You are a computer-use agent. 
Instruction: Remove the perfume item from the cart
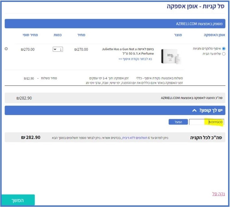(x=6, y=49)
